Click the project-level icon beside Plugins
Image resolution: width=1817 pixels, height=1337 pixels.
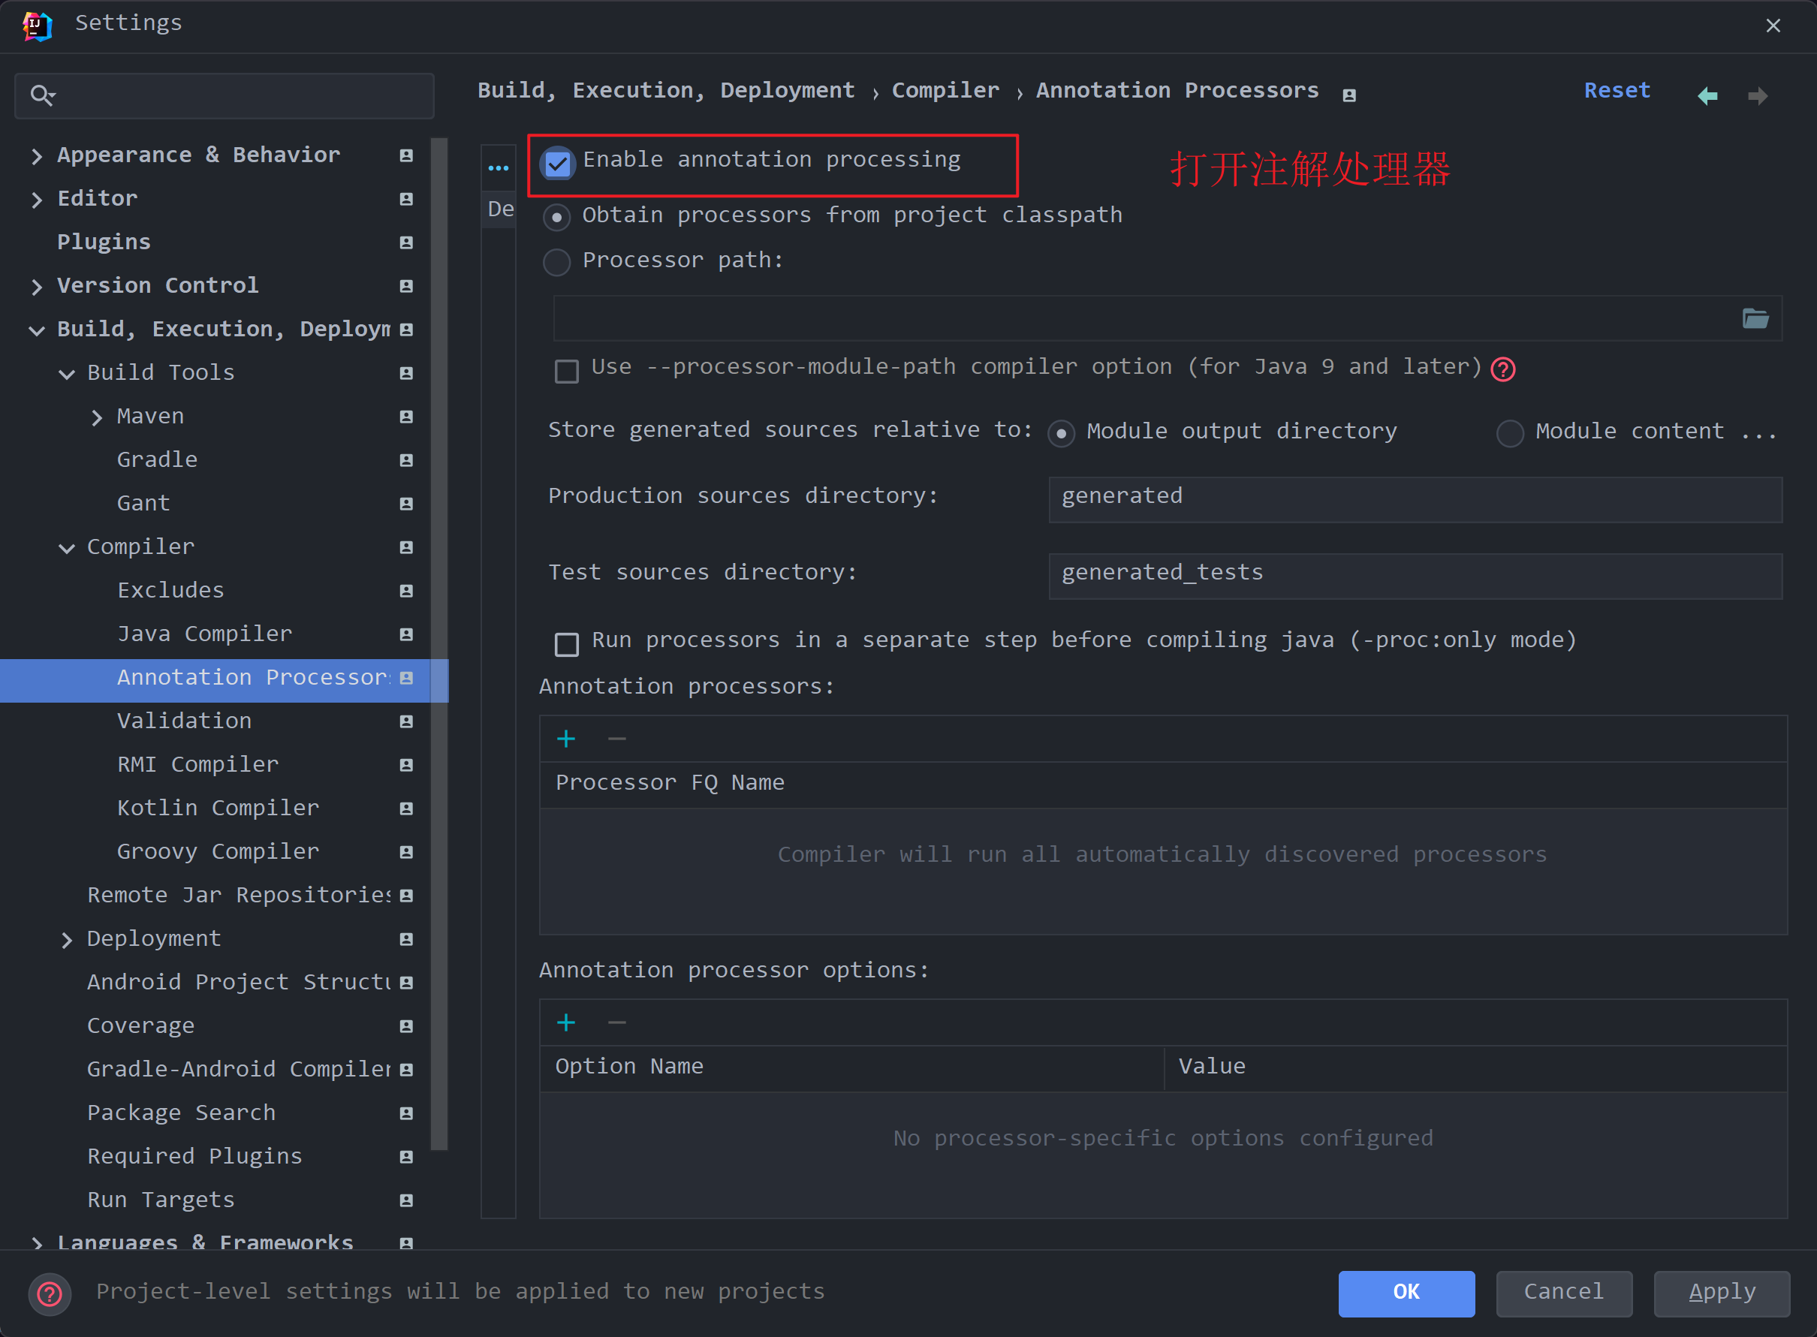[x=406, y=242]
